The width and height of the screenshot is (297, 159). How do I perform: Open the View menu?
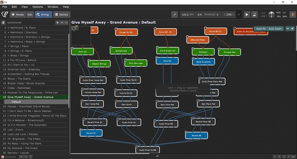point(25,7)
